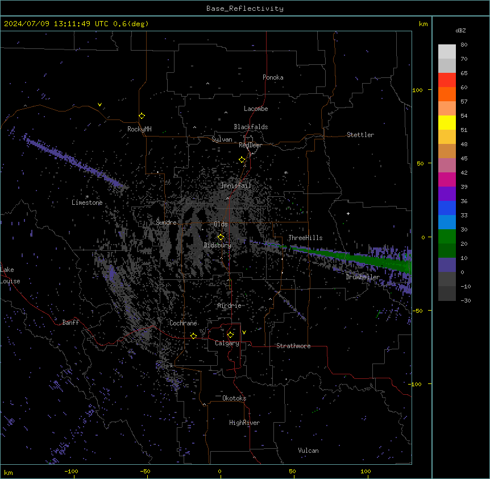Select the asterisk marker east of Innisfail

pos(286,172)
